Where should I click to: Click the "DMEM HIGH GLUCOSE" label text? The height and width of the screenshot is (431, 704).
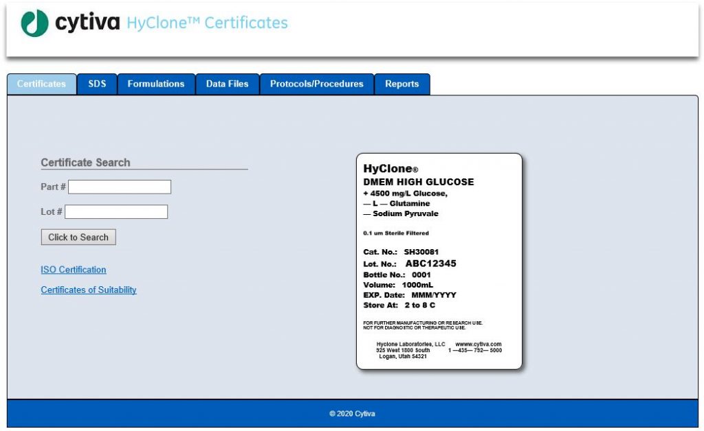tap(419, 182)
